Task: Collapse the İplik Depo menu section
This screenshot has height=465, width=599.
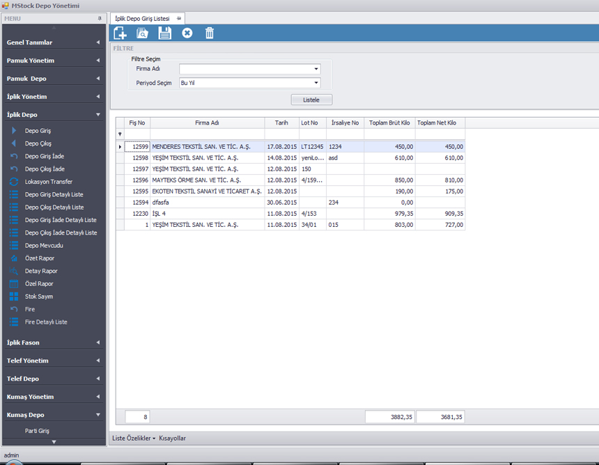Action: (53, 114)
